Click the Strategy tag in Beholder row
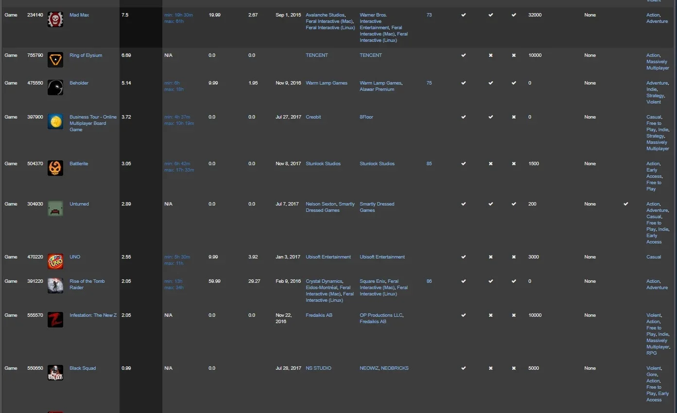Screen dimensions: 677x413 655,96
